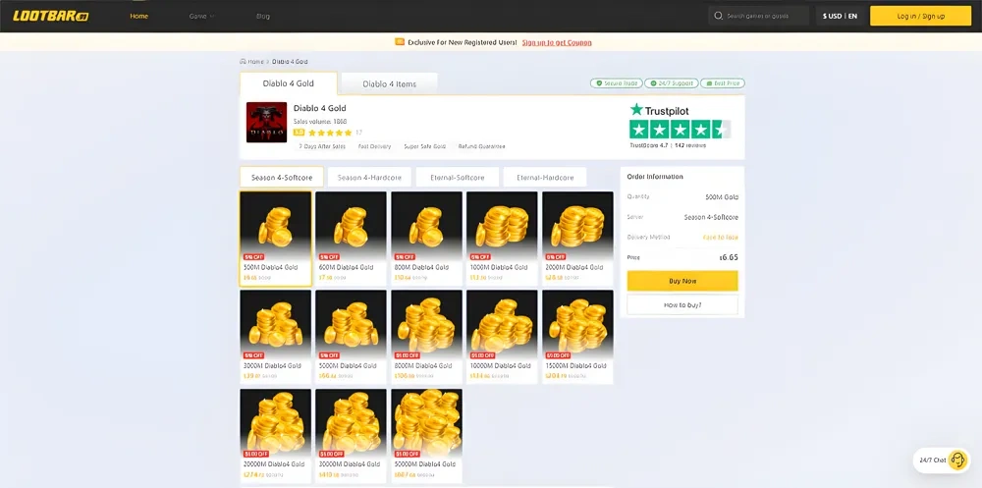982x488 pixels.
Task: Choose the 5000M Diablo4 Gold card
Action: pyautogui.click(x=351, y=337)
